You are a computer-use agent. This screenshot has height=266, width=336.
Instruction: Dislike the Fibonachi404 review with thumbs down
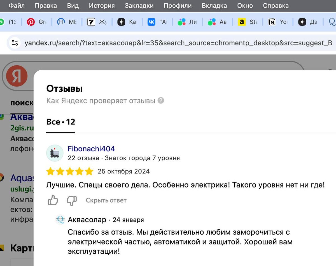pos(72,200)
